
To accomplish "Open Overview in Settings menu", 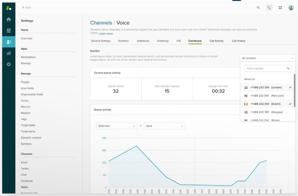I will click(27, 38).
